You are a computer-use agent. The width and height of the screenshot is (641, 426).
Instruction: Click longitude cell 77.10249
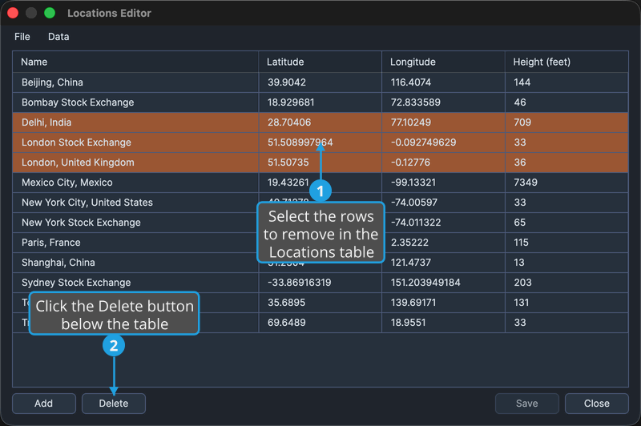[x=443, y=123]
